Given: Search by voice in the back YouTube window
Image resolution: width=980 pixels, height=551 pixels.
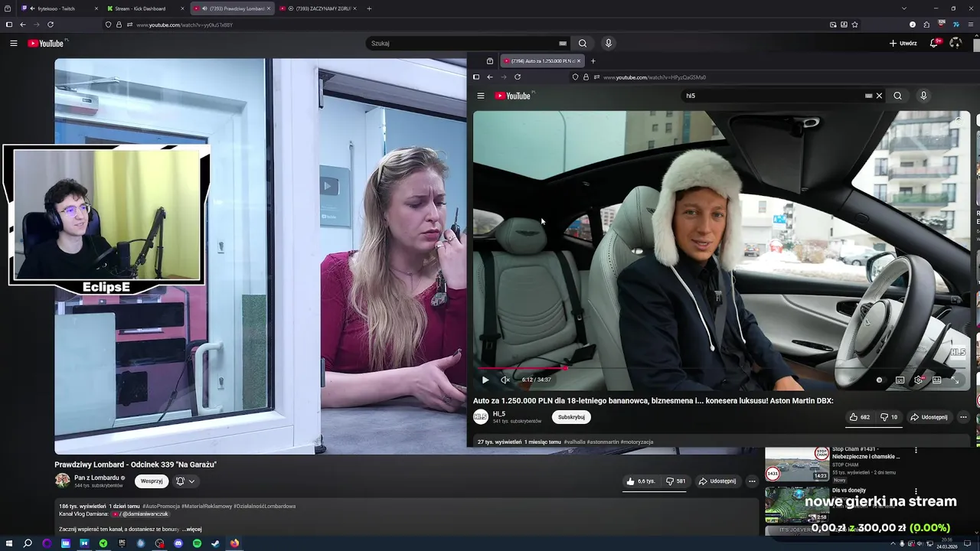Looking at the screenshot, I should coord(608,43).
